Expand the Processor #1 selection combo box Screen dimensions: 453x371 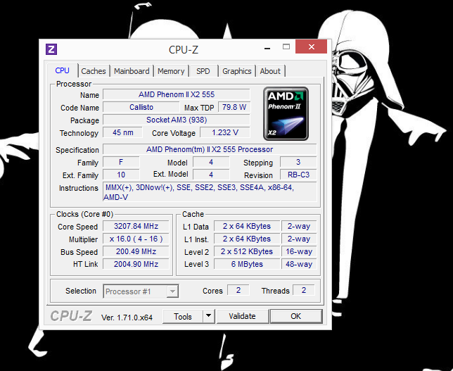tap(141, 291)
